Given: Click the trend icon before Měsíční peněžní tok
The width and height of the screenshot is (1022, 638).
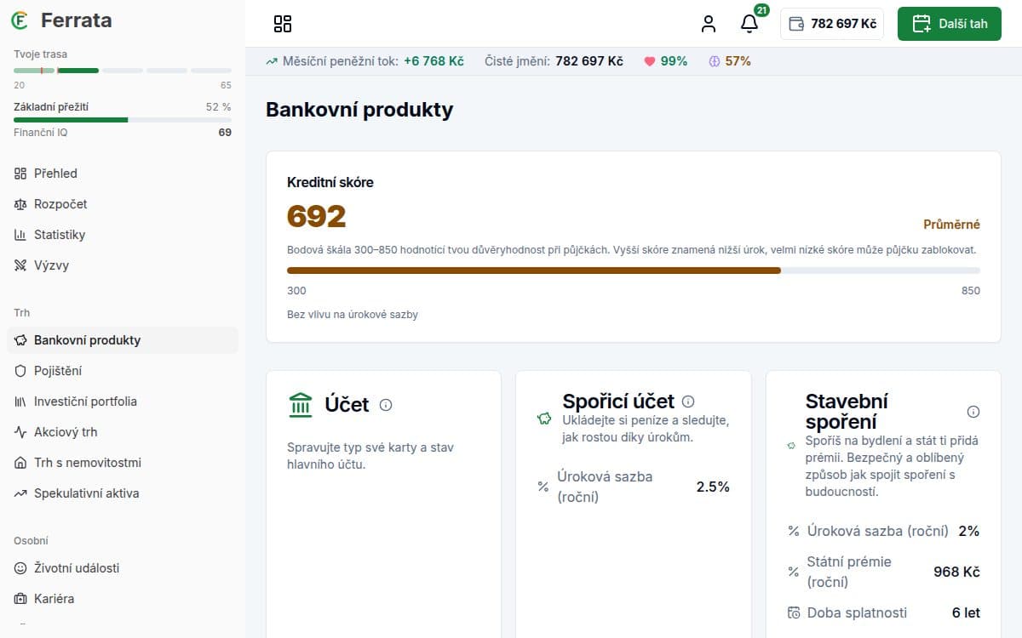Looking at the screenshot, I should point(272,61).
